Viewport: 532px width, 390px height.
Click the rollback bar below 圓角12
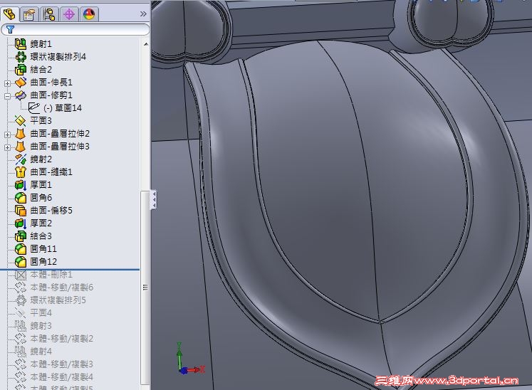(70, 270)
